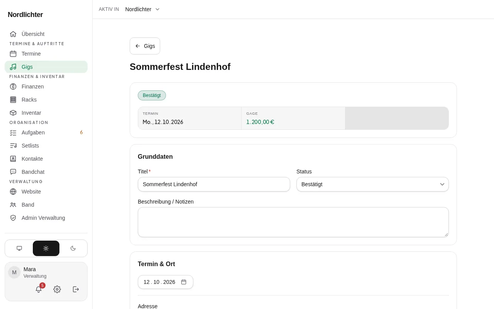
Task: Enable dark theme mode
Action: coord(73,248)
